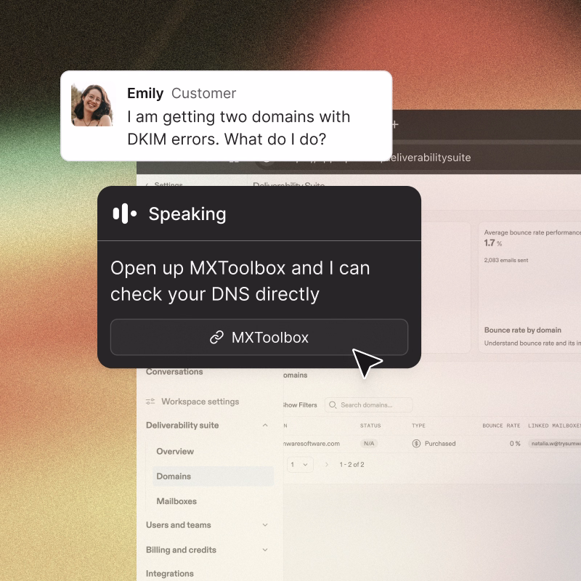Click the Purchased type label
This screenshot has height=581, width=581.
pos(440,444)
